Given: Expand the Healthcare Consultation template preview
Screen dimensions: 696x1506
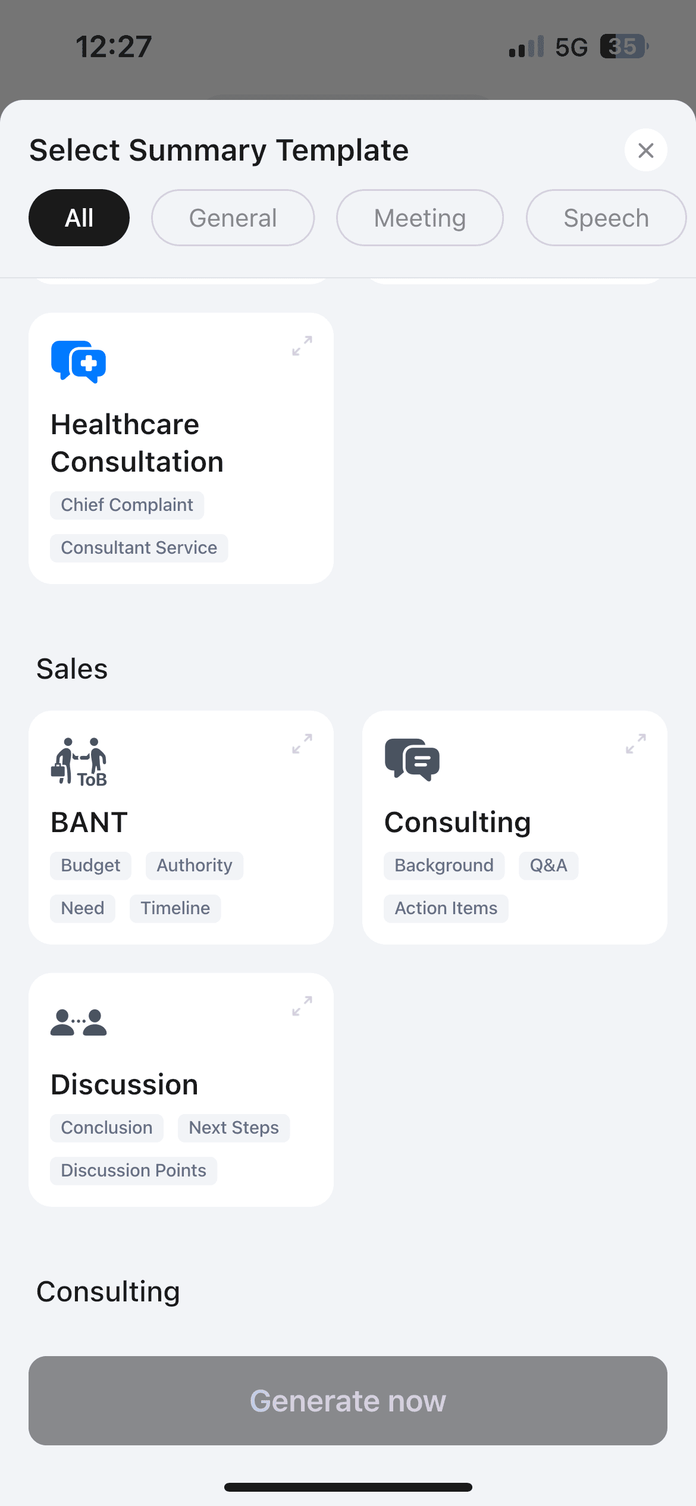Looking at the screenshot, I should (x=302, y=346).
